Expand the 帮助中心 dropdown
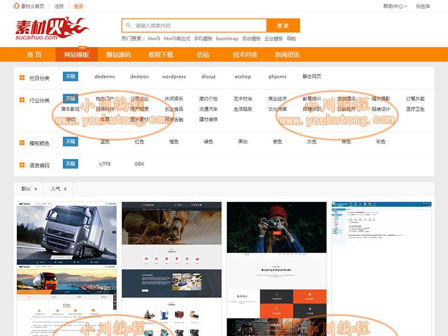Viewport: 448px width, 336px height. pyautogui.click(x=395, y=6)
